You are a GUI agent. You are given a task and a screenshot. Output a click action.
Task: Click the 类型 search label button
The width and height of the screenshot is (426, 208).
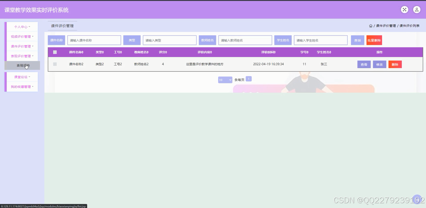pos(132,40)
